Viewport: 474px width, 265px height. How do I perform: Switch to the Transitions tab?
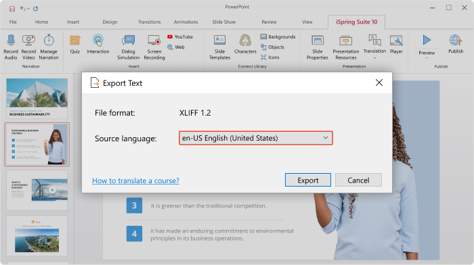tap(150, 22)
